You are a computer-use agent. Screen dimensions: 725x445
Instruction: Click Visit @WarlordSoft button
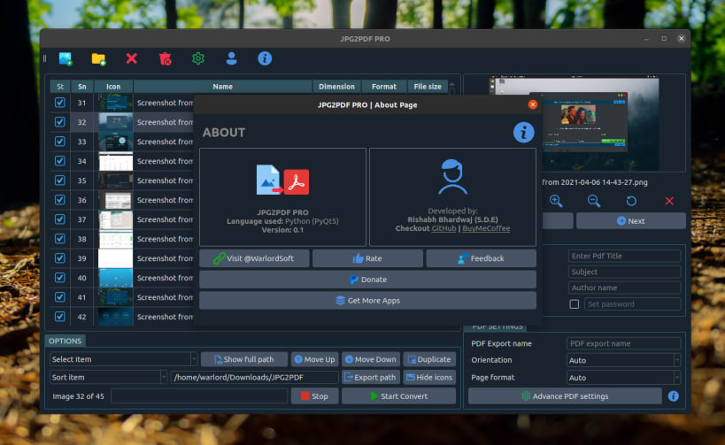coord(254,258)
